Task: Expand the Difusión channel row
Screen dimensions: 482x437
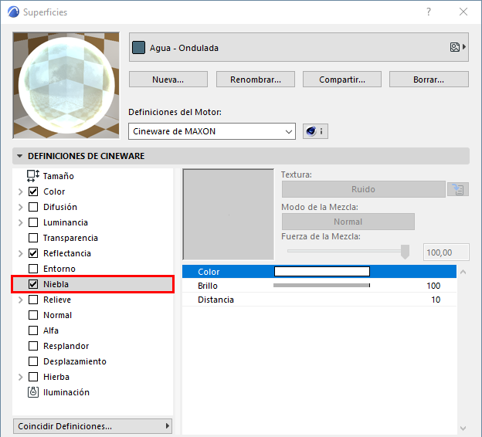Action: [21, 207]
